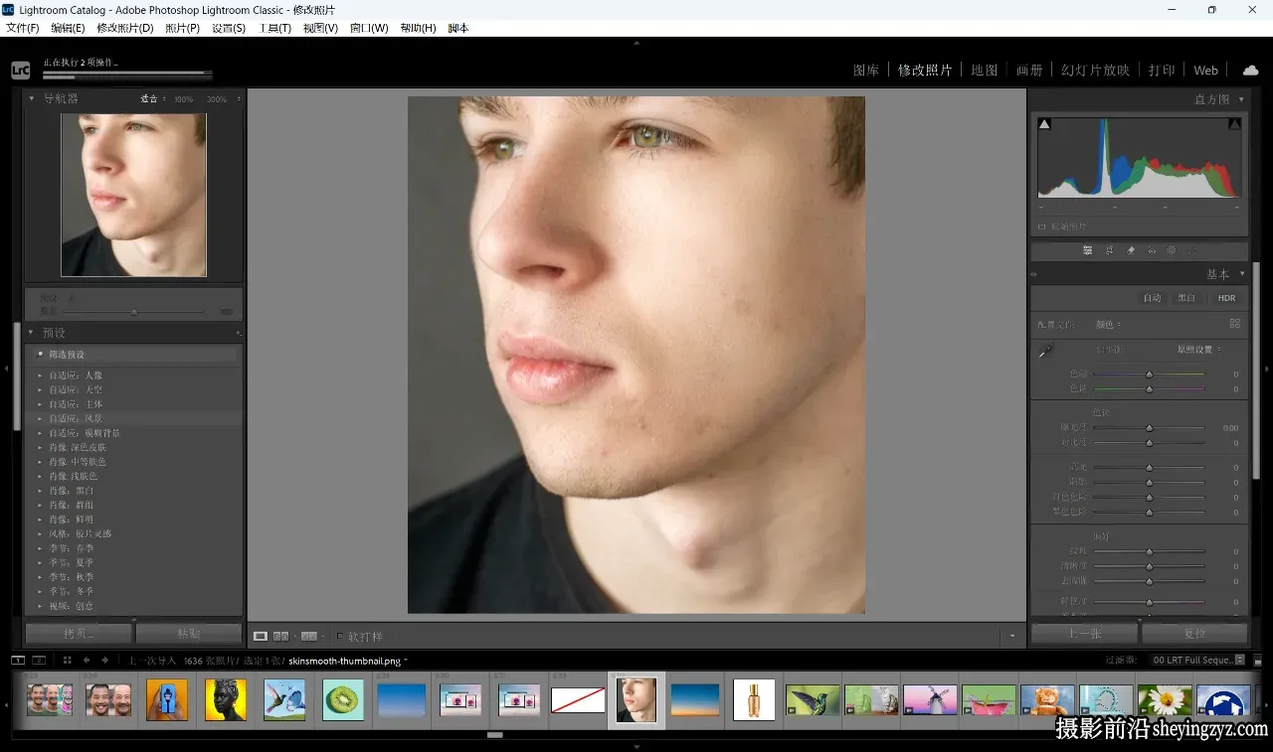Switch to the Web module

[1206, 71]
